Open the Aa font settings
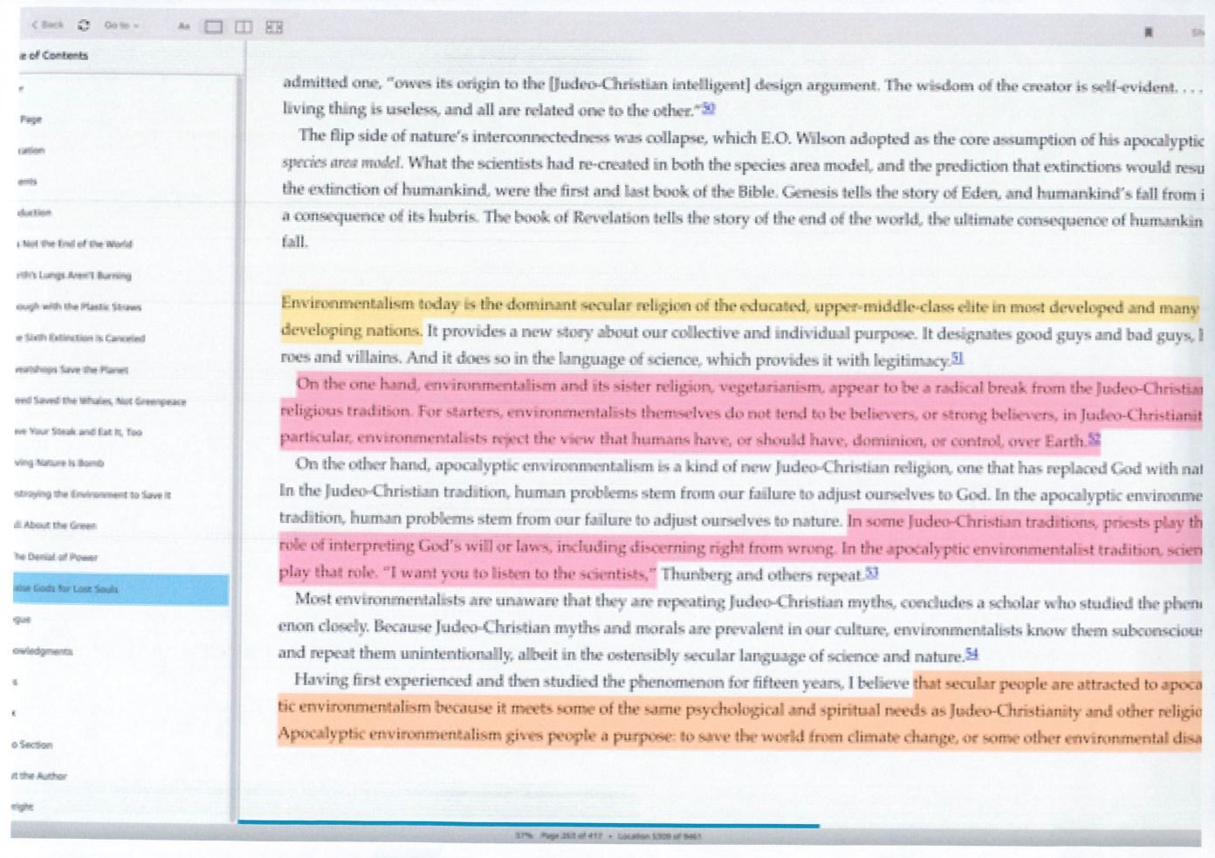1215x858 pixels. pos(183,27)
